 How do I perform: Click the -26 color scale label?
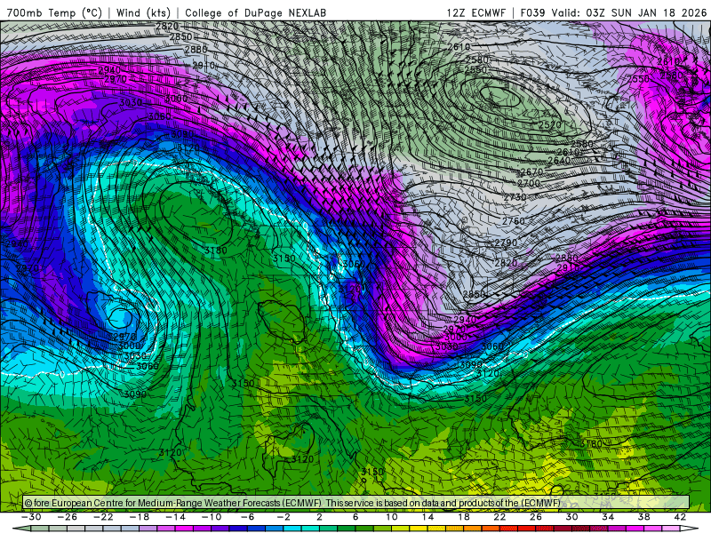68,517
